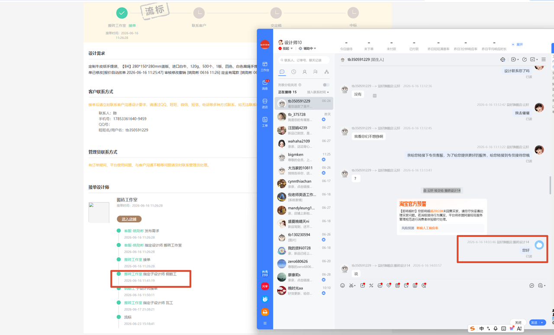This screenshot has width=554, height=335.
Task: Select contact tb_375728 in the list
Action: click(x=304, y=117)
